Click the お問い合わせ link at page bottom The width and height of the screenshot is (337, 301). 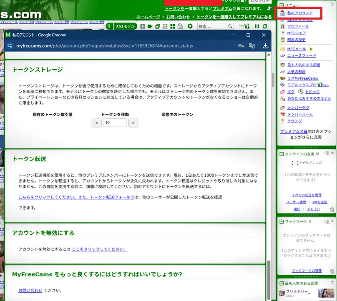[30, 290]
